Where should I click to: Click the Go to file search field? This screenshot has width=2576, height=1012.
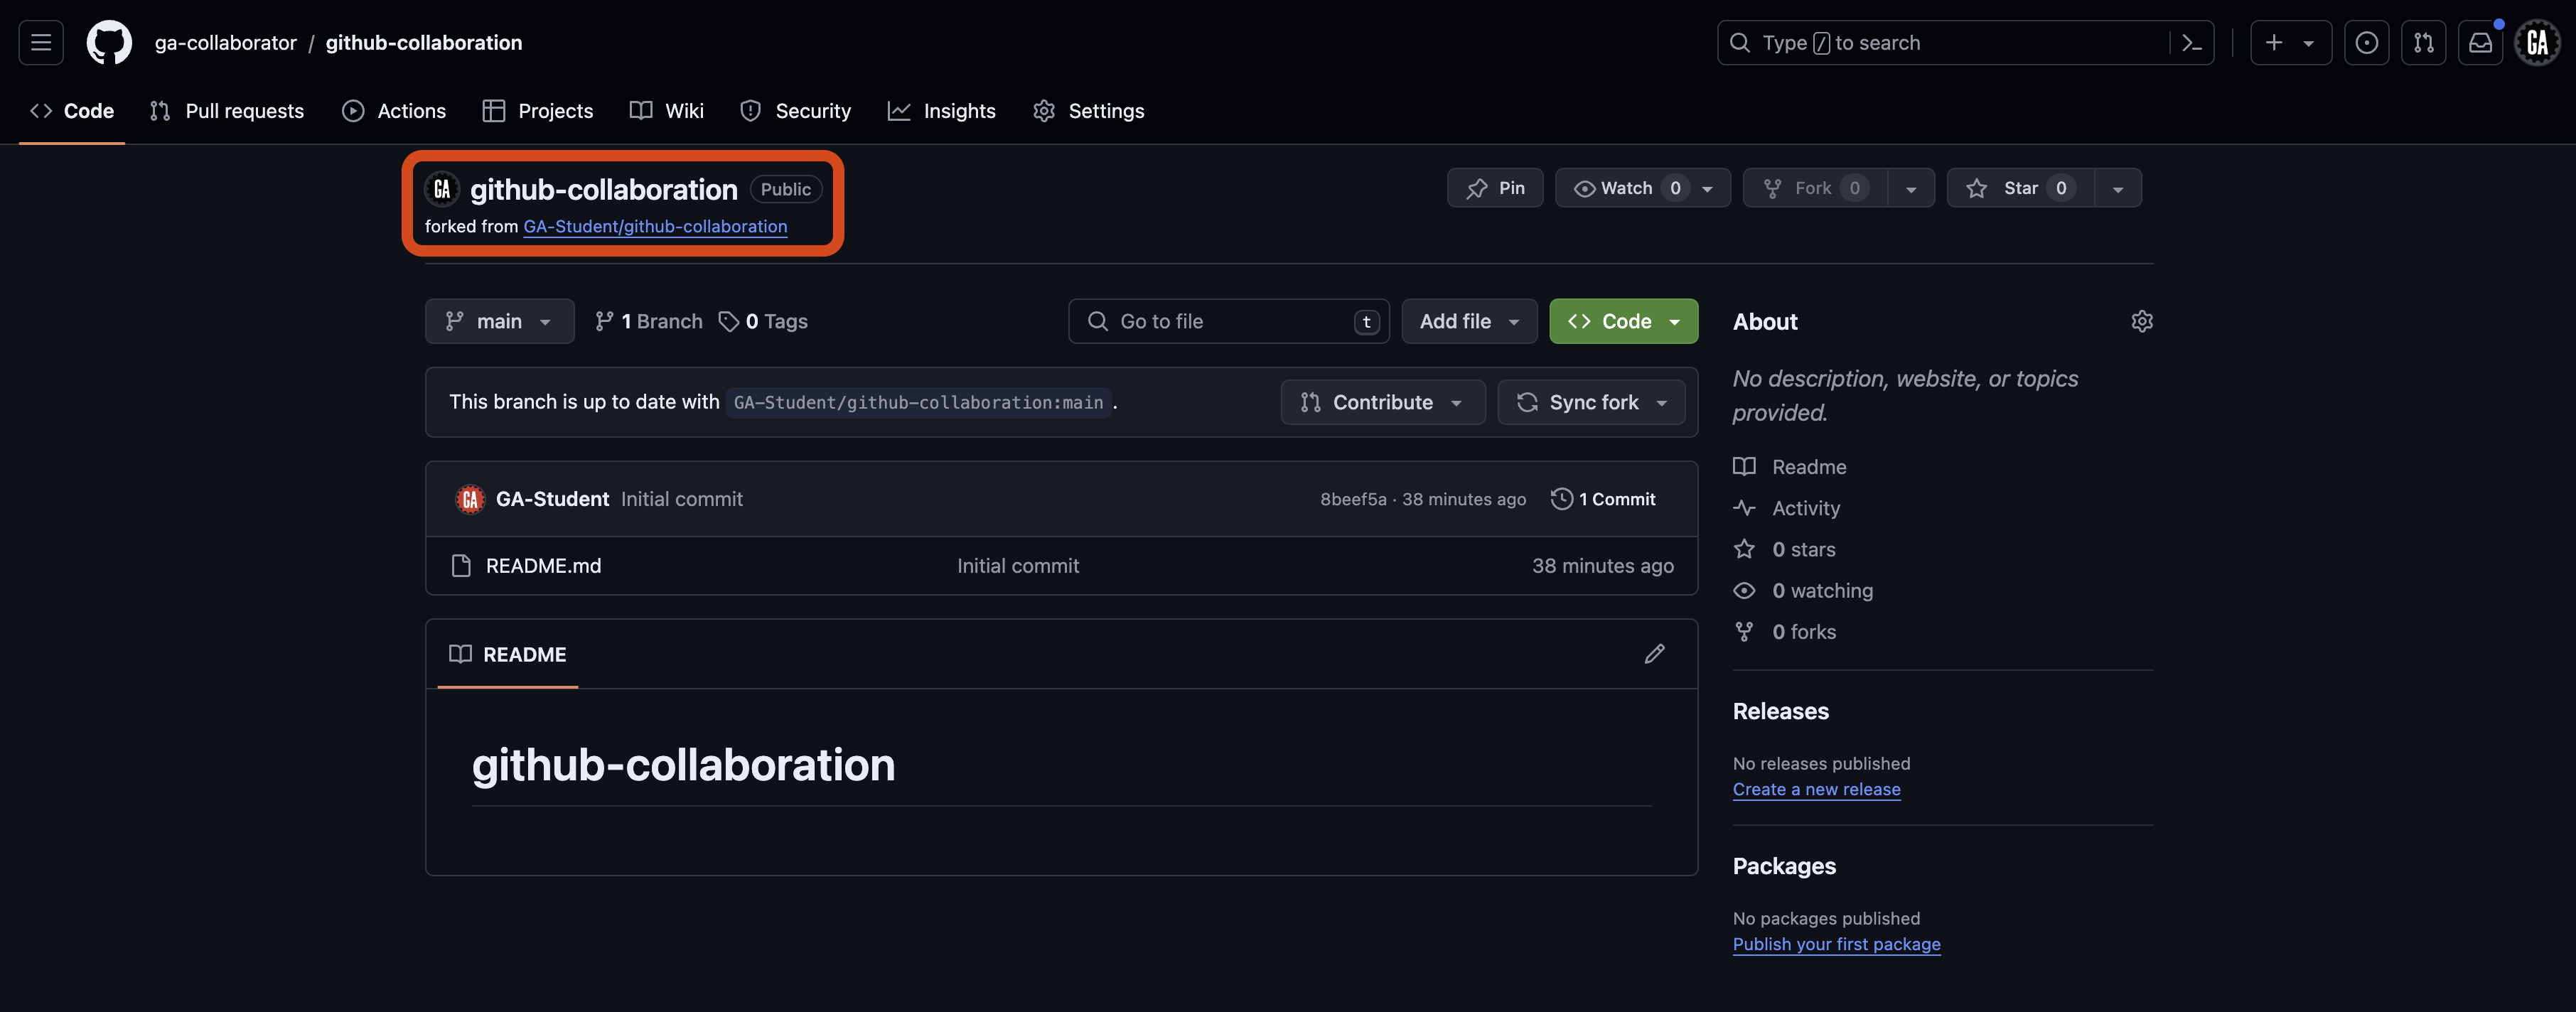(1228, 321)
